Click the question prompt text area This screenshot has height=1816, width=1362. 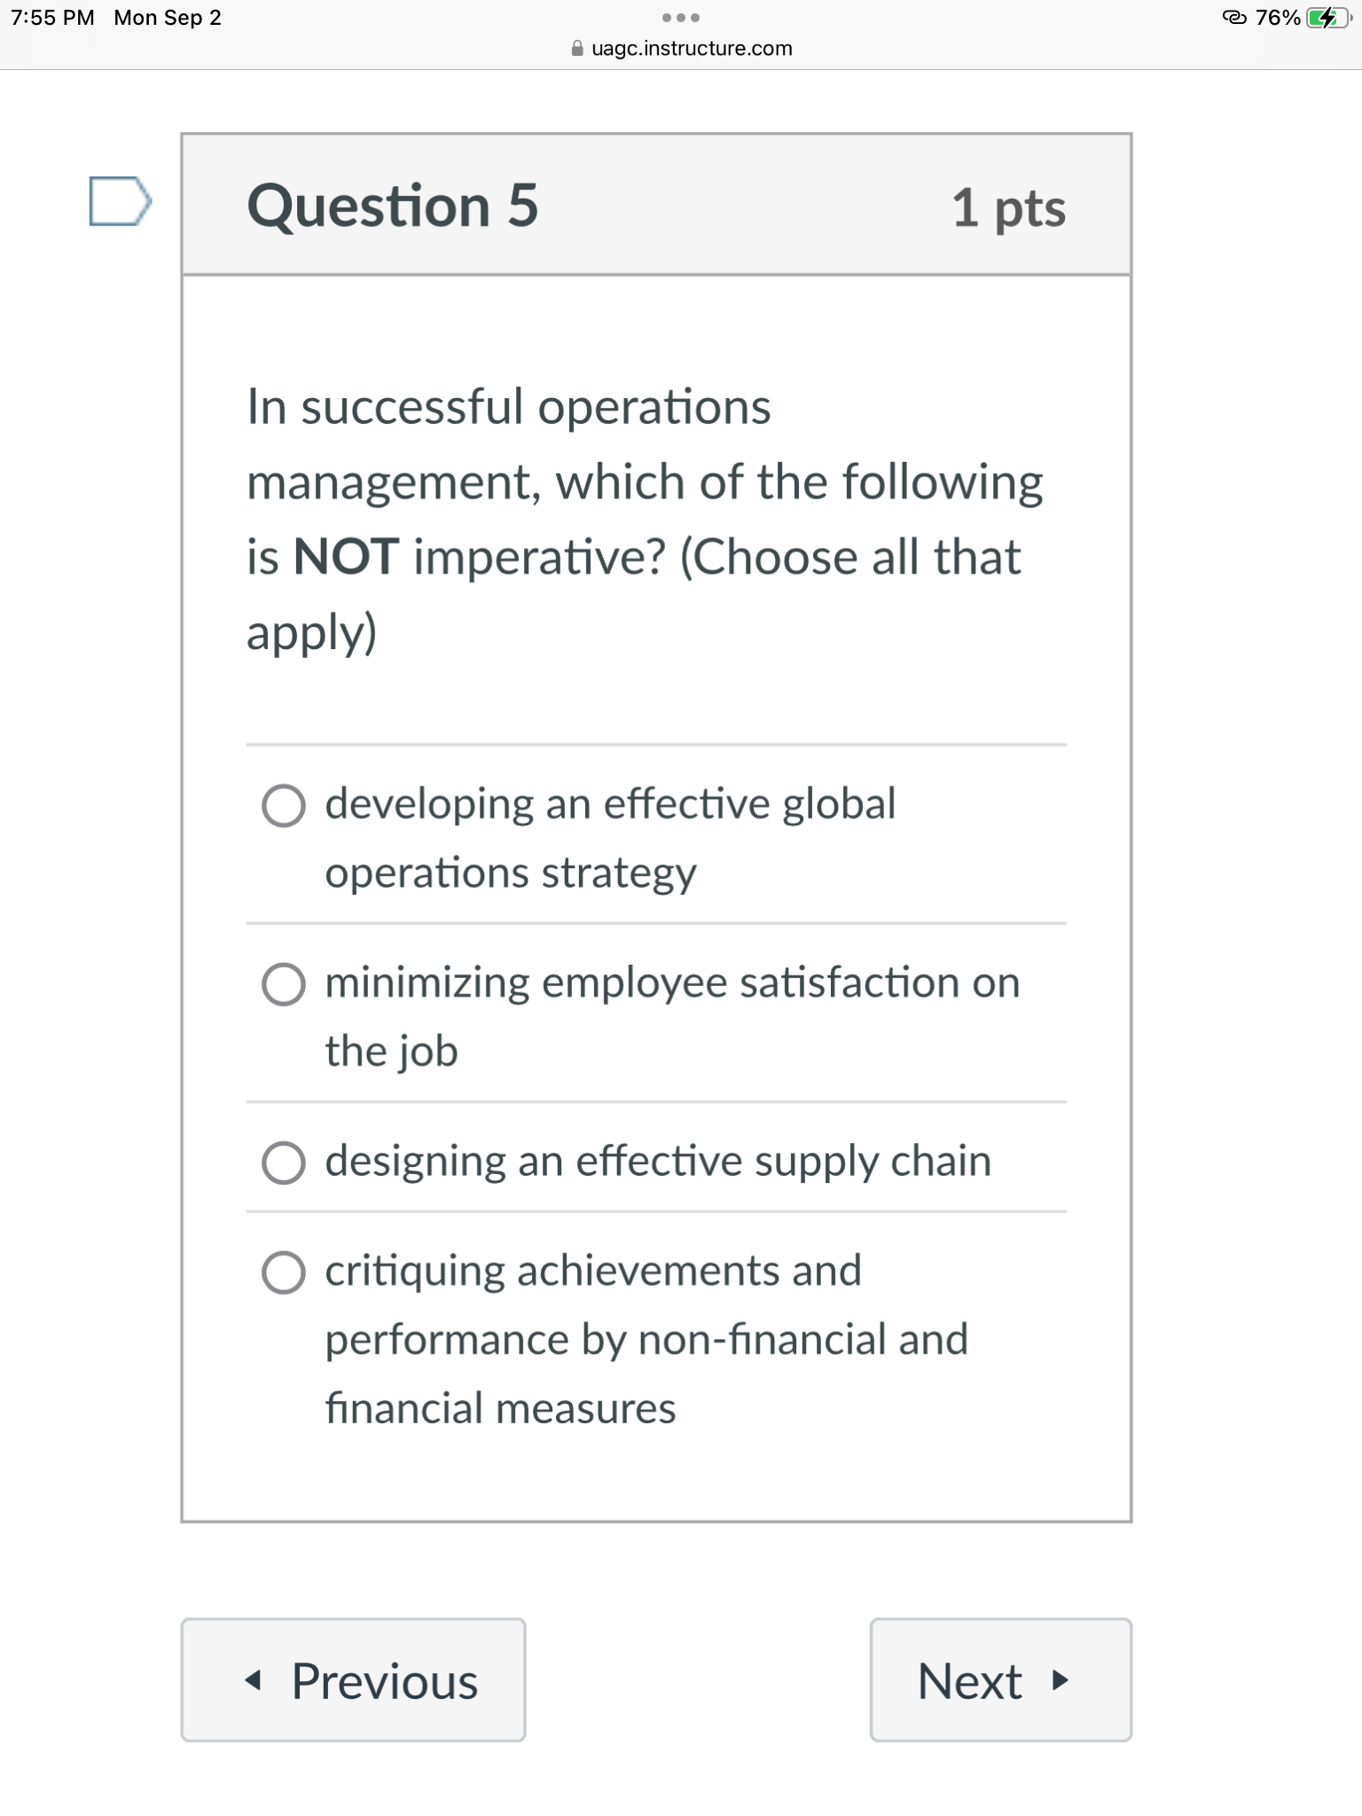pyautogui.click(x=645, y=519)
